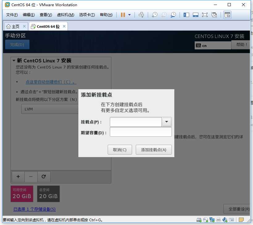Enter full screen mode
Viewport: 253px width, 225px height.
(205, 15)
